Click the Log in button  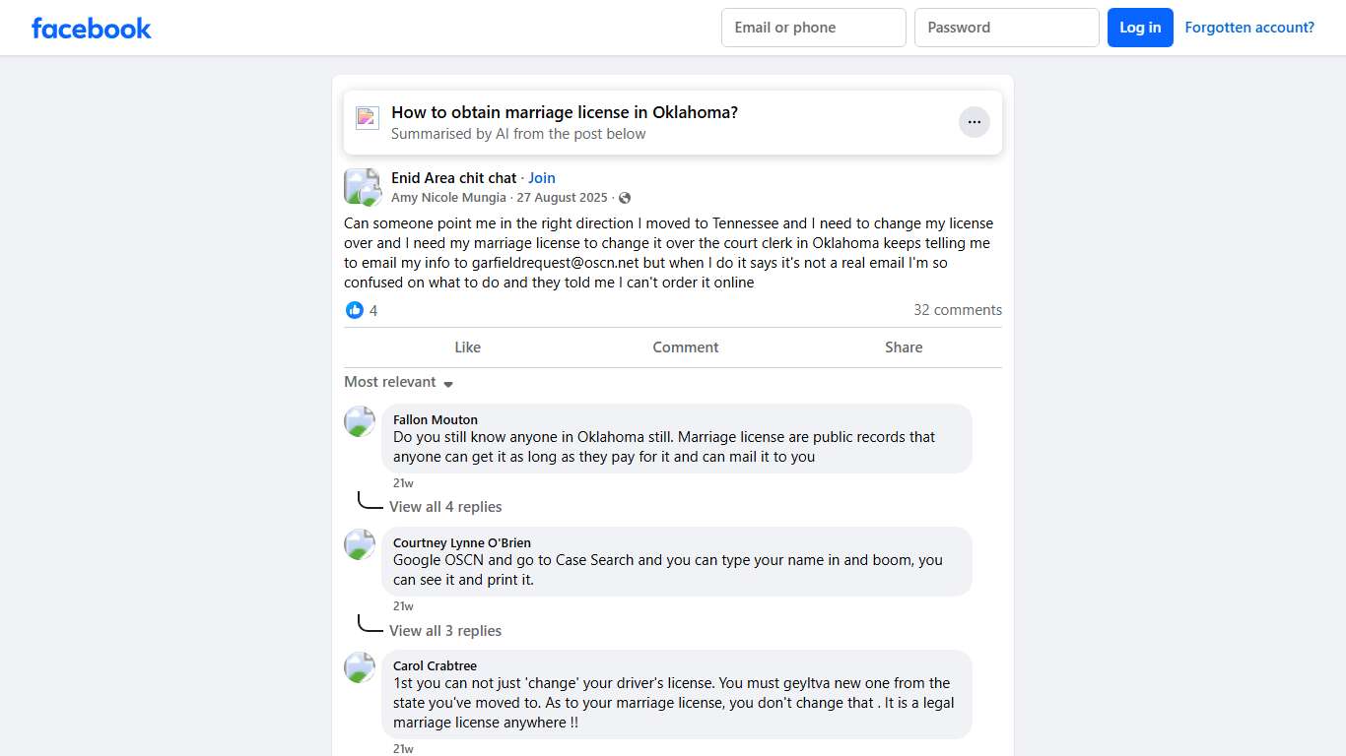tap(1140, 28)
